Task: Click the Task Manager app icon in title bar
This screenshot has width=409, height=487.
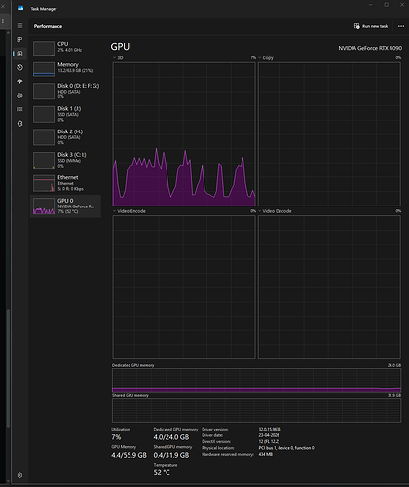Action: pyautogui.click(x=20, y=8)
